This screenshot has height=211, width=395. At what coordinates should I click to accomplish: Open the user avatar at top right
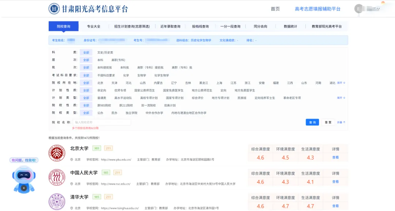(x=358, y=9)
